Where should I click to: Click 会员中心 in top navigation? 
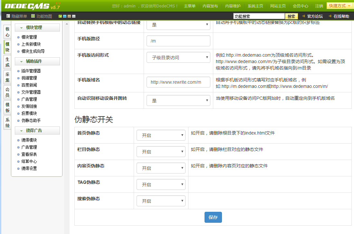(301, 6)
